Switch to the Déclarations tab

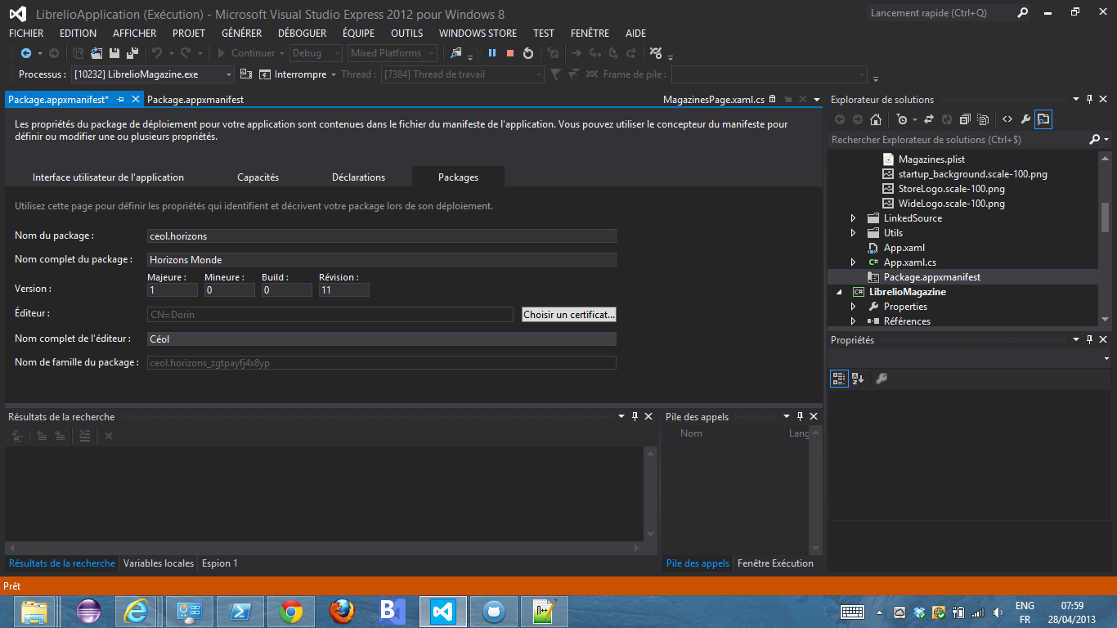358,177
